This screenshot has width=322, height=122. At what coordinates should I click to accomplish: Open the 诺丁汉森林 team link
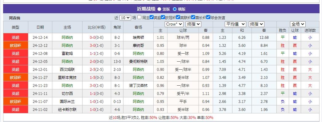tap(139, 85)
